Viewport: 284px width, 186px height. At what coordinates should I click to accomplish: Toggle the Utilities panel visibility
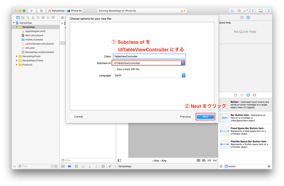[267, 11]
